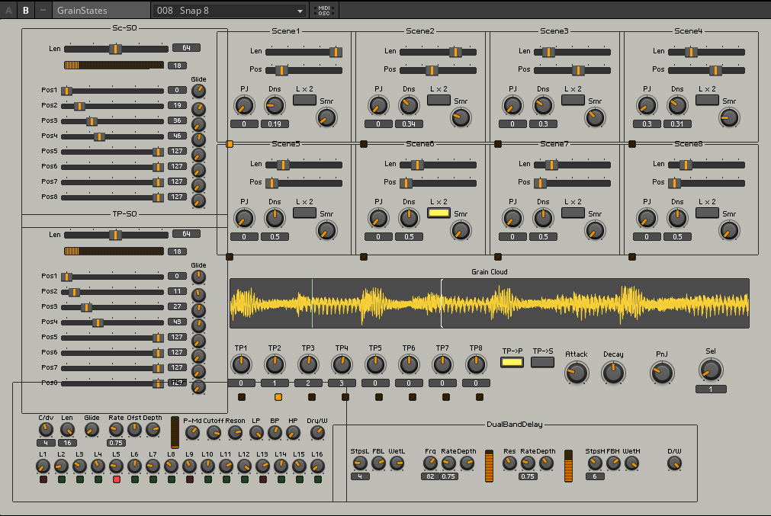Click the Cutoff filter knob
Image resolution: width=771 pixels, height=516 pixels.
click(214, 432)
